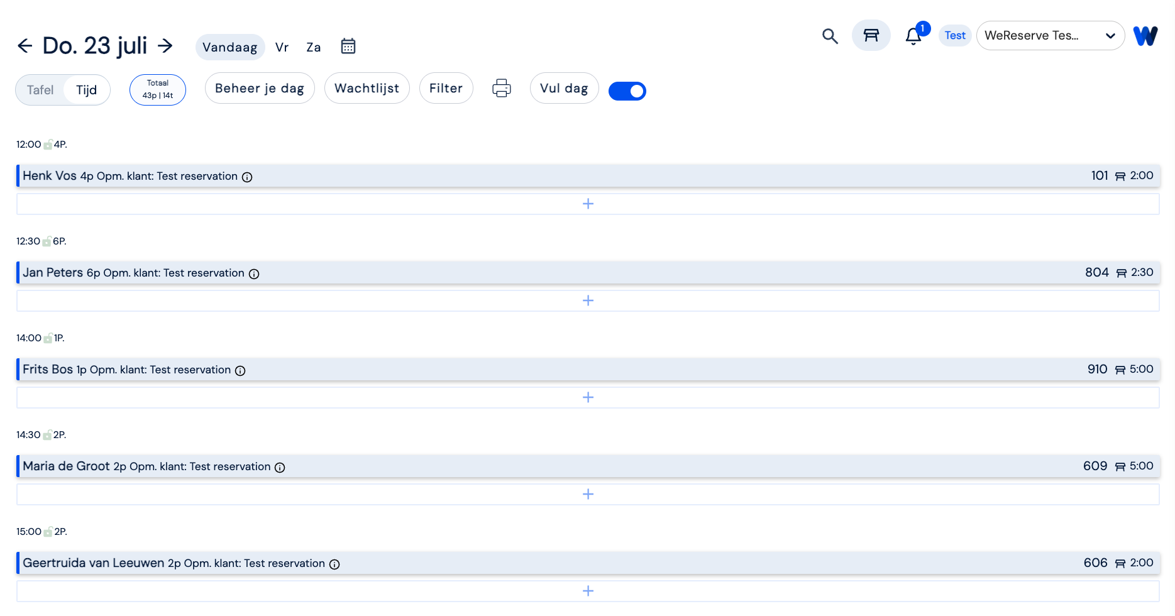Click table icon next to 804
The image size is (1175, 616).
point(1122,273)
